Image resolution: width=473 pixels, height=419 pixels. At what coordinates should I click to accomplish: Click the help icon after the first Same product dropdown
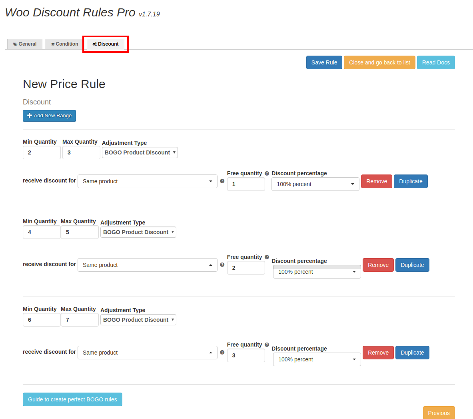click(x=222, y=181)
